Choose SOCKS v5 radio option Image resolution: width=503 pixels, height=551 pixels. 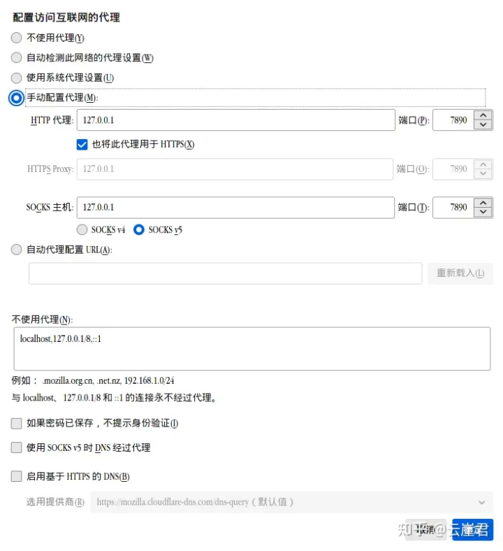pos(139,229)
